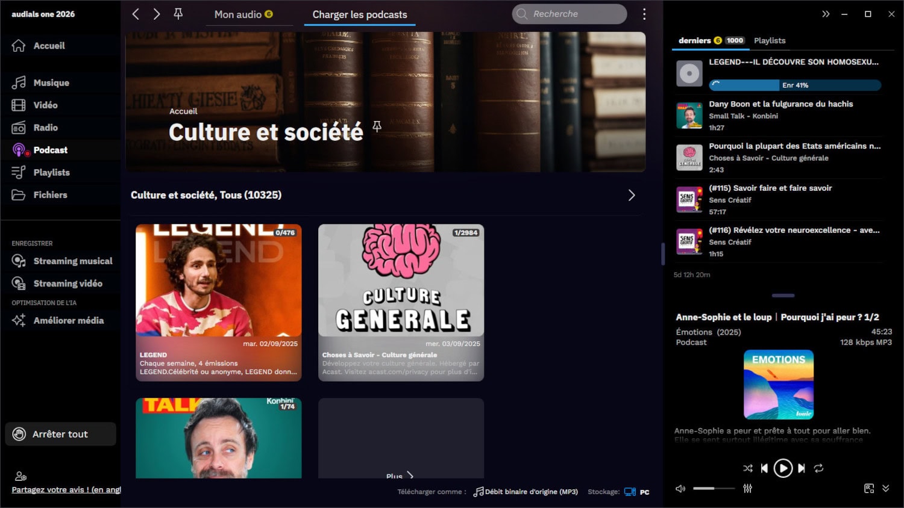The height and width of the screenshot is (508, 904).
Task: Open the equalizer settings icon
Action: pyautogui.click(x=747, y=489)
